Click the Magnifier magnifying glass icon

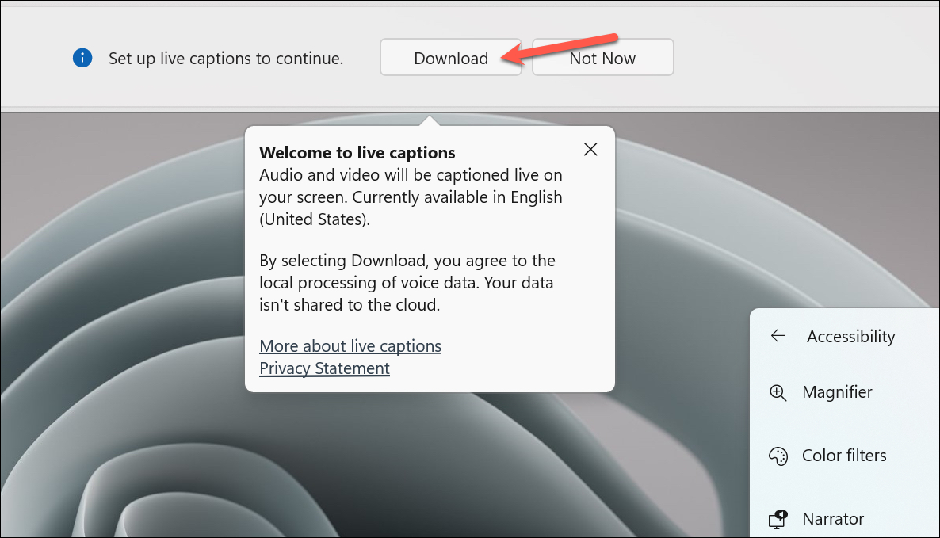tap(778, 393)
